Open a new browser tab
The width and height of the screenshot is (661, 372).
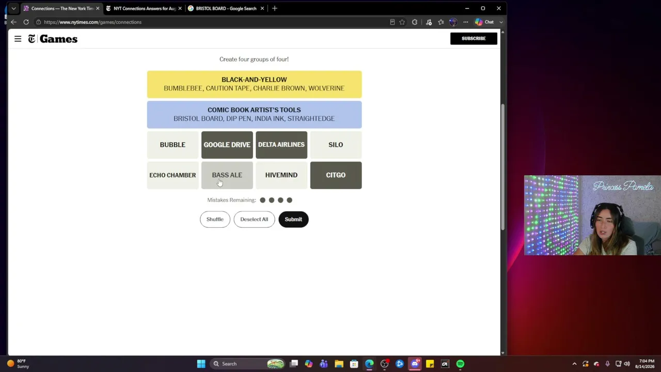click(274, 8)
